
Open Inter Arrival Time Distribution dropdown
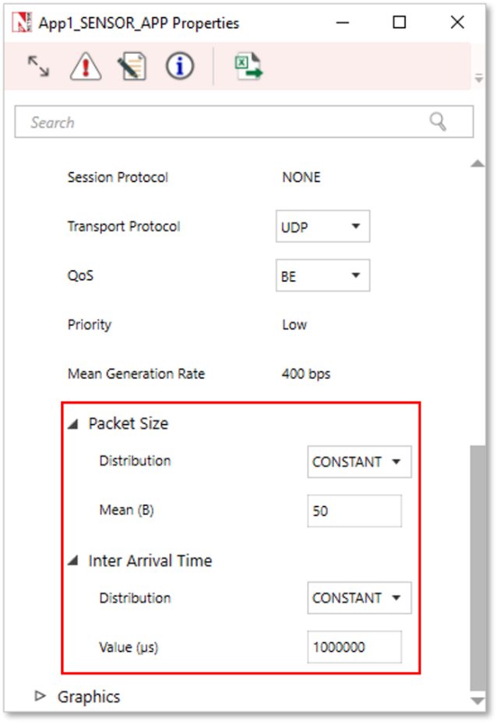click(x=359, y=598)
